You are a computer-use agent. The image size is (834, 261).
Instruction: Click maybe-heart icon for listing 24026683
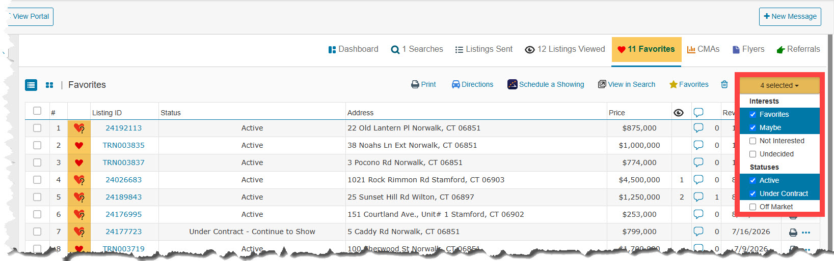point(79,180)
